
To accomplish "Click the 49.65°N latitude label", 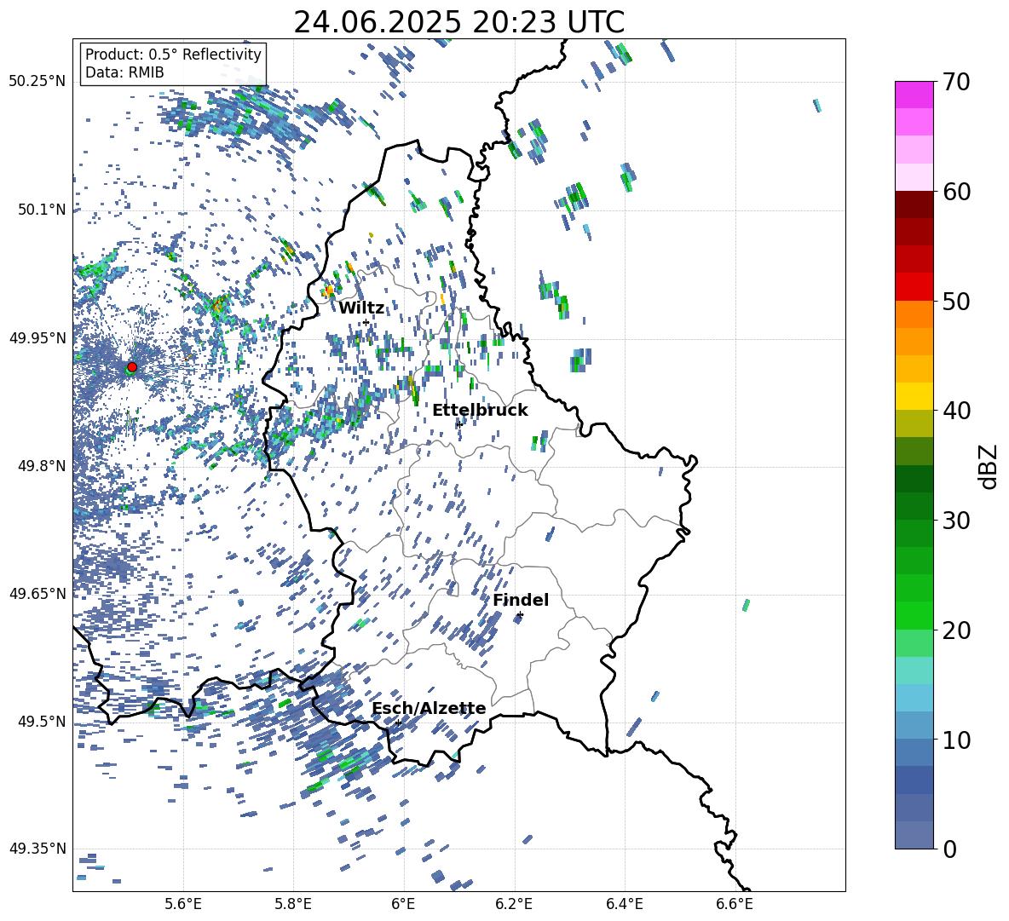I will (x=37, y=594).
